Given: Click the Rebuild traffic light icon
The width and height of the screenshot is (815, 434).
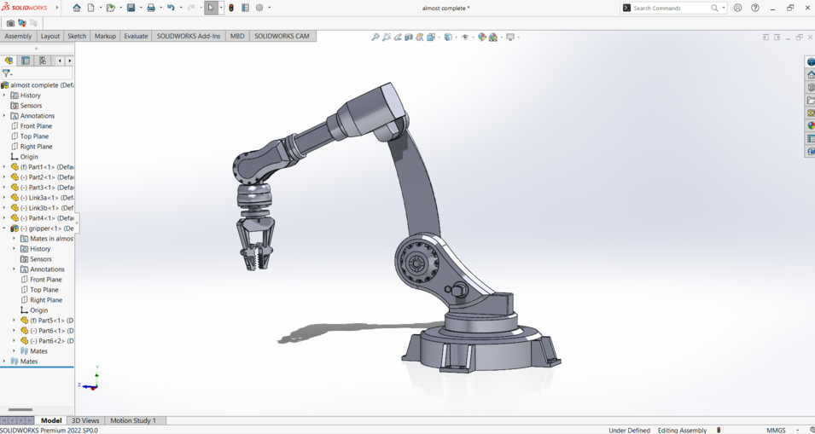Looking at the screenshot, I should (x=231, y=8).
